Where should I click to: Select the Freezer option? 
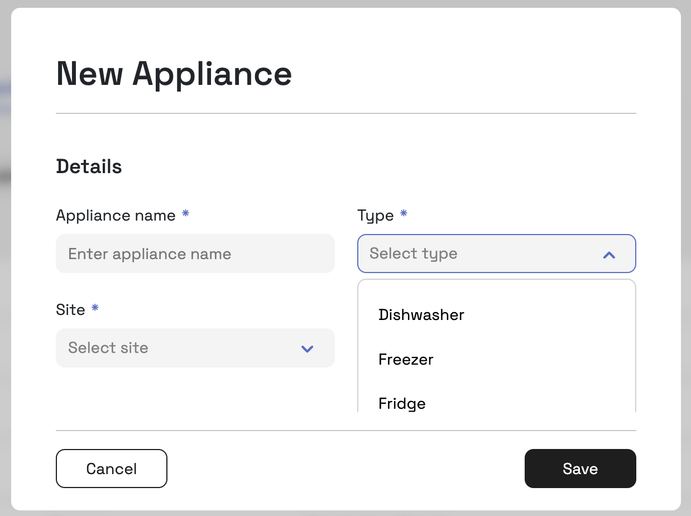click(x=406, y=359)
